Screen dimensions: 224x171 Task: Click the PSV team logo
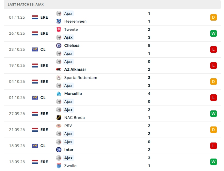59,126
